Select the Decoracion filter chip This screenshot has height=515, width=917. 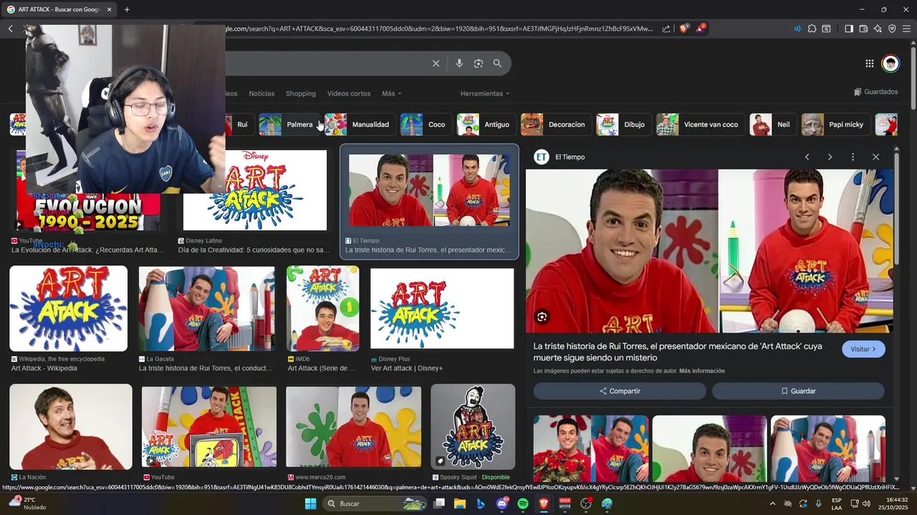(556, 124)
